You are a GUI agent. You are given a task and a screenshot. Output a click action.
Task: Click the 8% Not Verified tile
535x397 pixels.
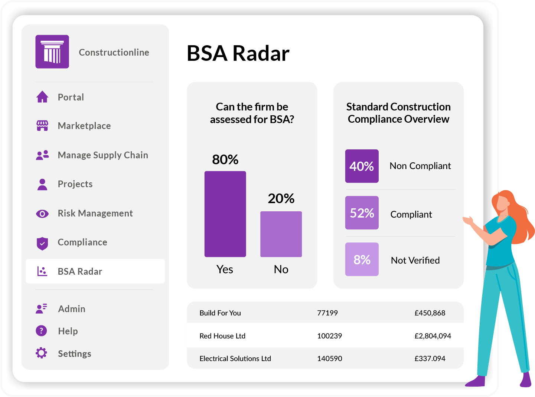(362, 259)
